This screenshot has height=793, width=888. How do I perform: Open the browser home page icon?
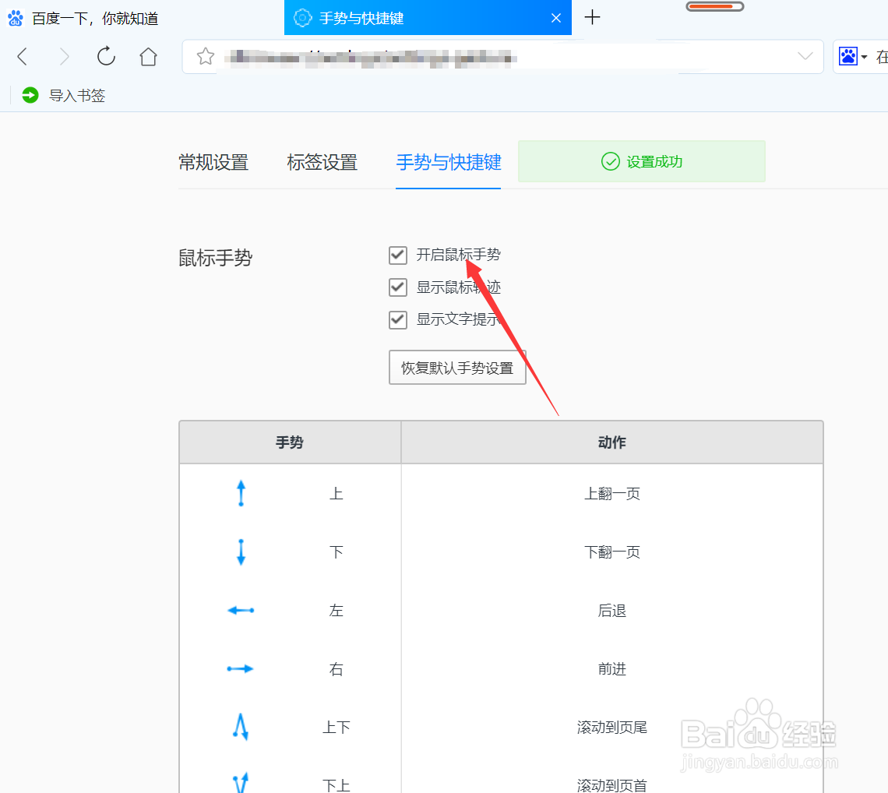tap(148, 56)
